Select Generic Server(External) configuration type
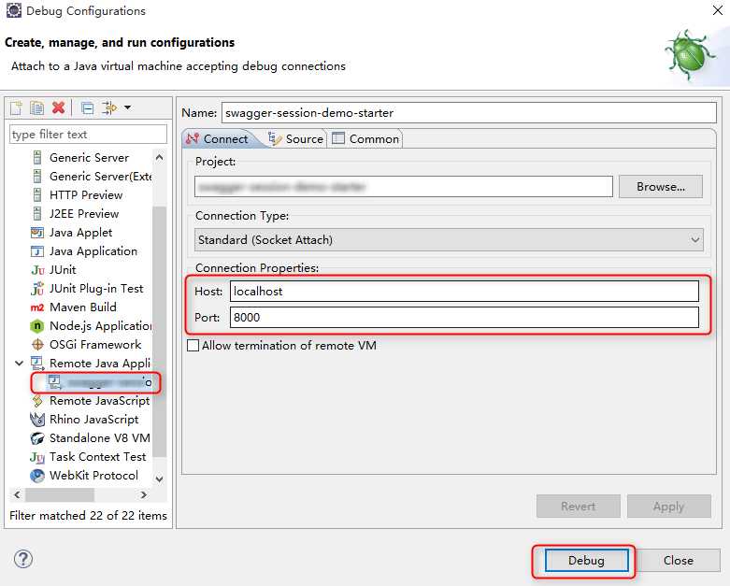Image resolution: width=730 pixels, height=586 pixels. (101, 177)
